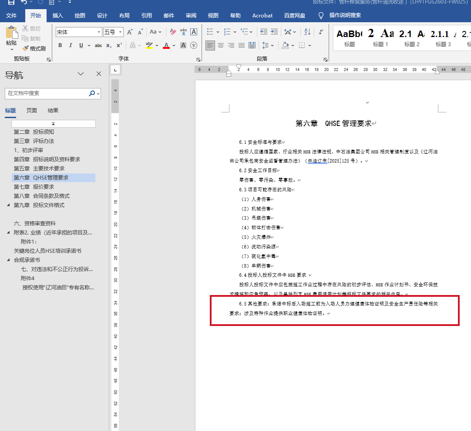Image resolution: width=471 pixels, height=431 pixels.
Task: Apply subscript formatting
Action: point(109,45)
